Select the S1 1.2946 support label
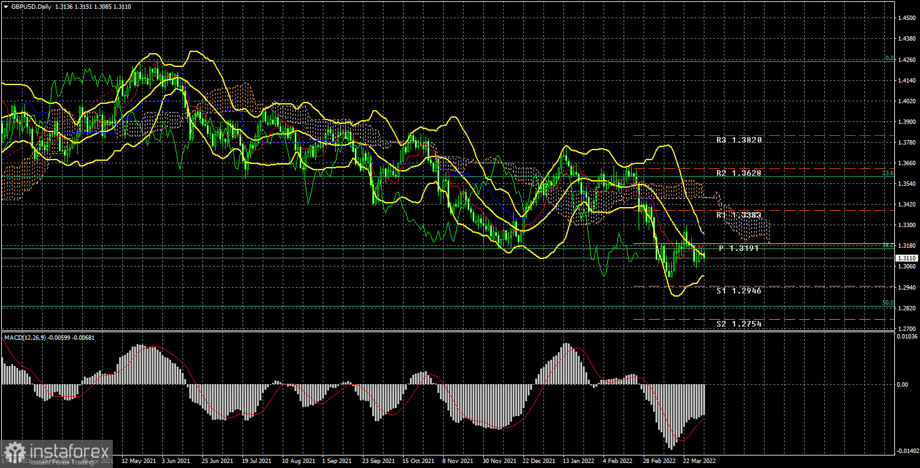 coord(739,291)
